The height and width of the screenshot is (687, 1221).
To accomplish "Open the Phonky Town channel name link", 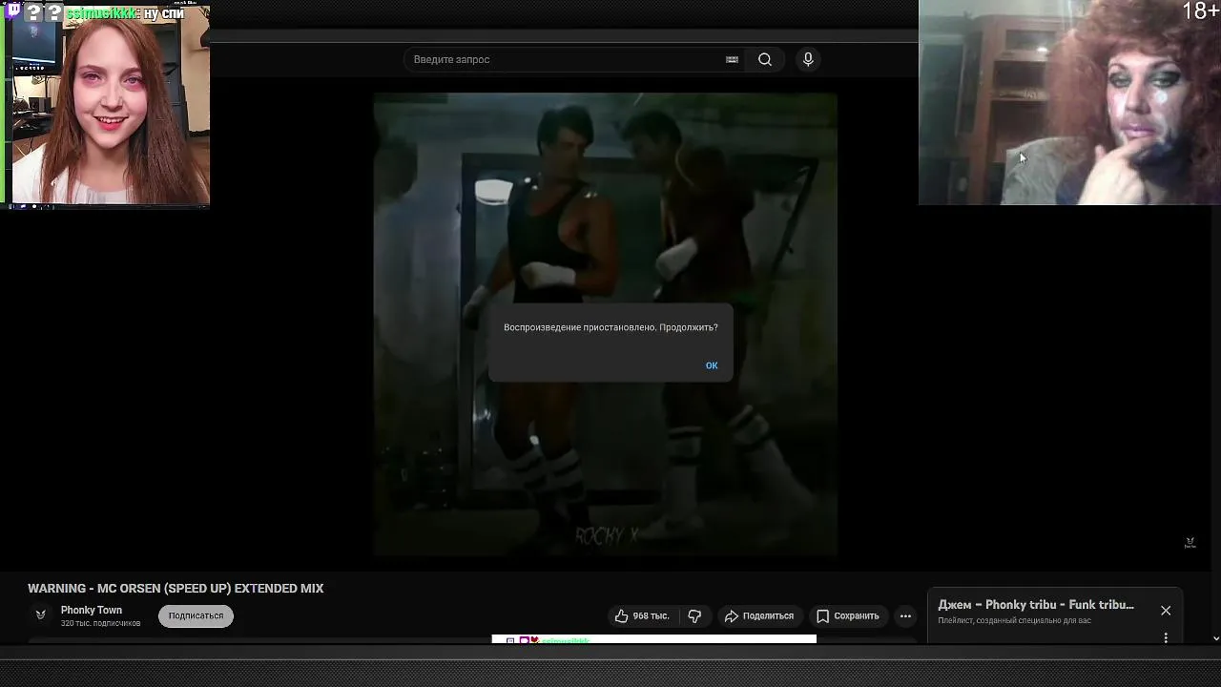I will pos(92,611).
